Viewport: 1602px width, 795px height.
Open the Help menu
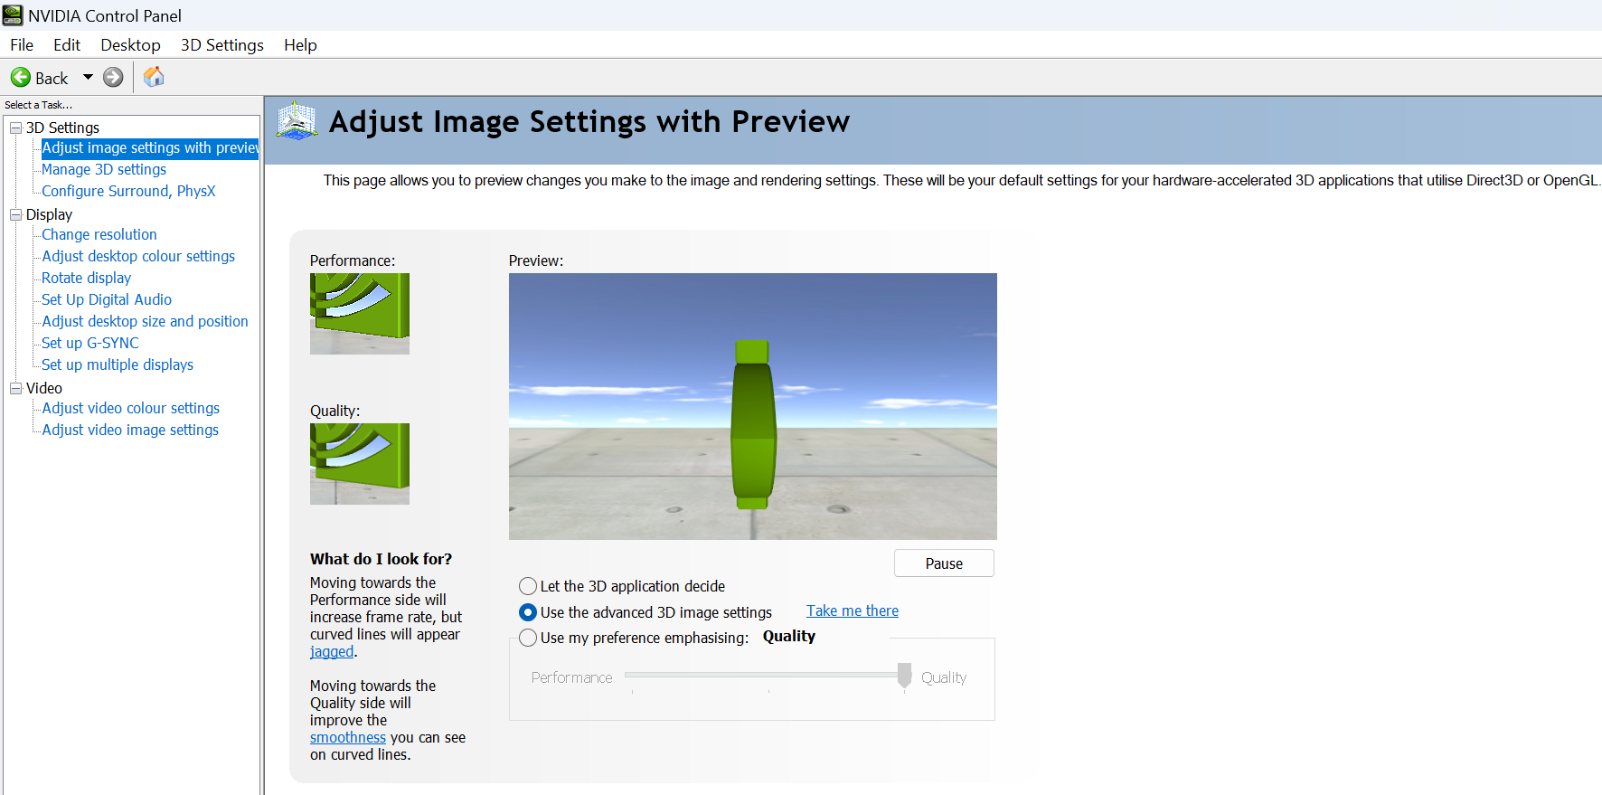coord(300,45)
